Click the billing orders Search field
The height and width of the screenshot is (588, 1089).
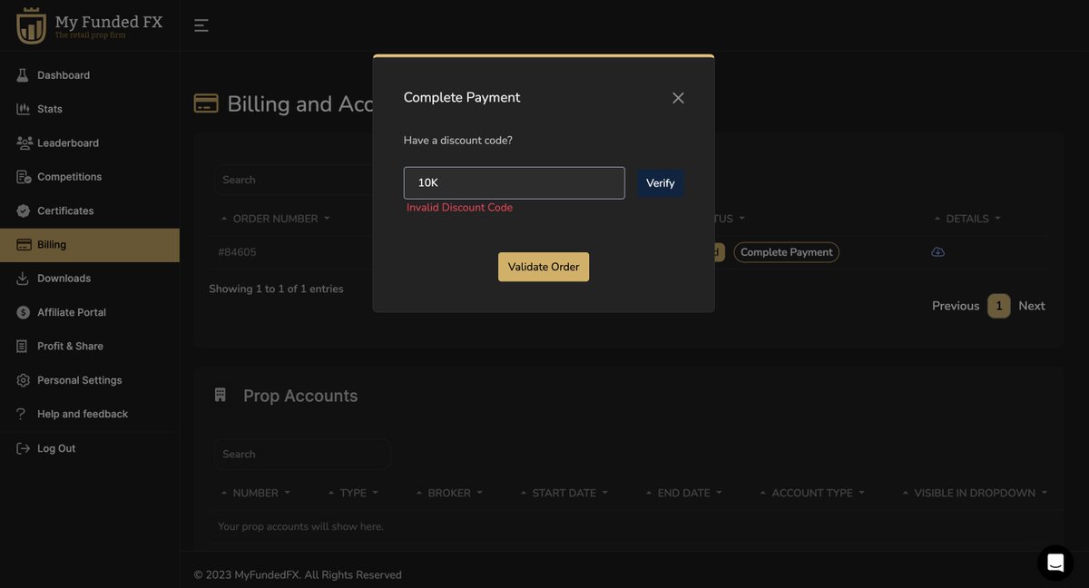(295, 180)
